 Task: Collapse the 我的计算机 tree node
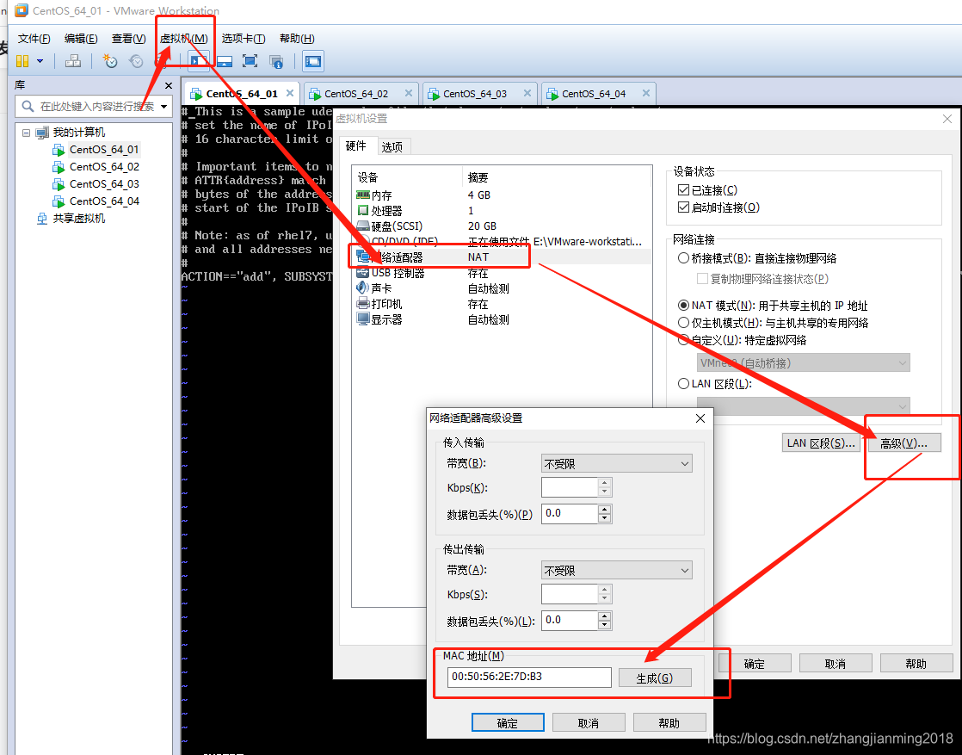point(26,133)
